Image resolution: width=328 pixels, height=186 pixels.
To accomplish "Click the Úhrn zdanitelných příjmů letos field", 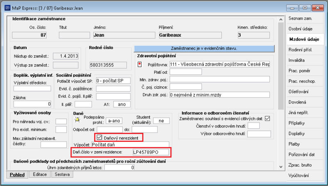I will coord(119,168).
